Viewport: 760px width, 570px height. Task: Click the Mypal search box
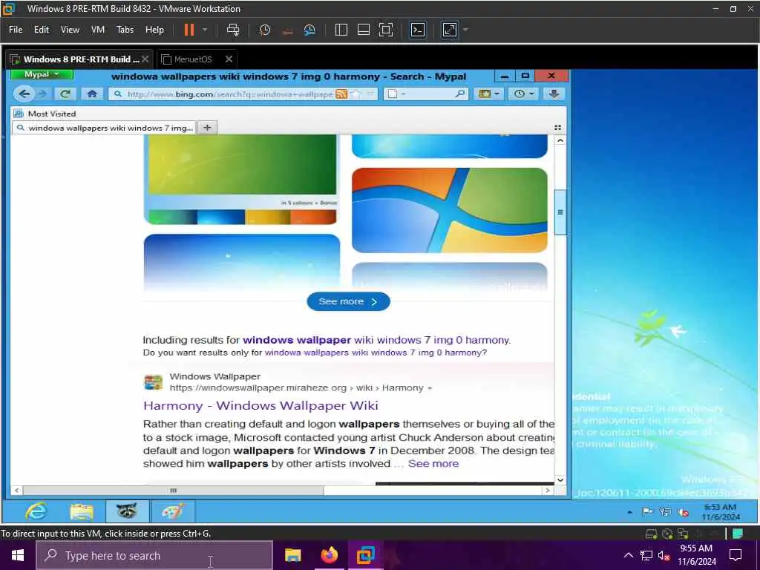click(425, 94)
